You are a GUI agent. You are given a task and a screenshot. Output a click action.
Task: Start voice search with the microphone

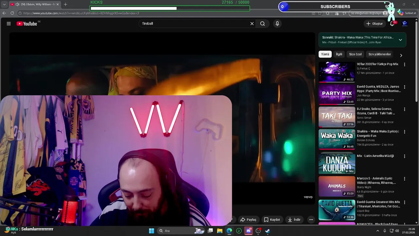(x=277, y=24)
